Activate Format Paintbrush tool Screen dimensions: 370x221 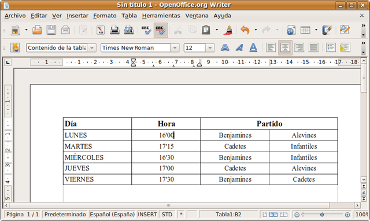[228, 30]
